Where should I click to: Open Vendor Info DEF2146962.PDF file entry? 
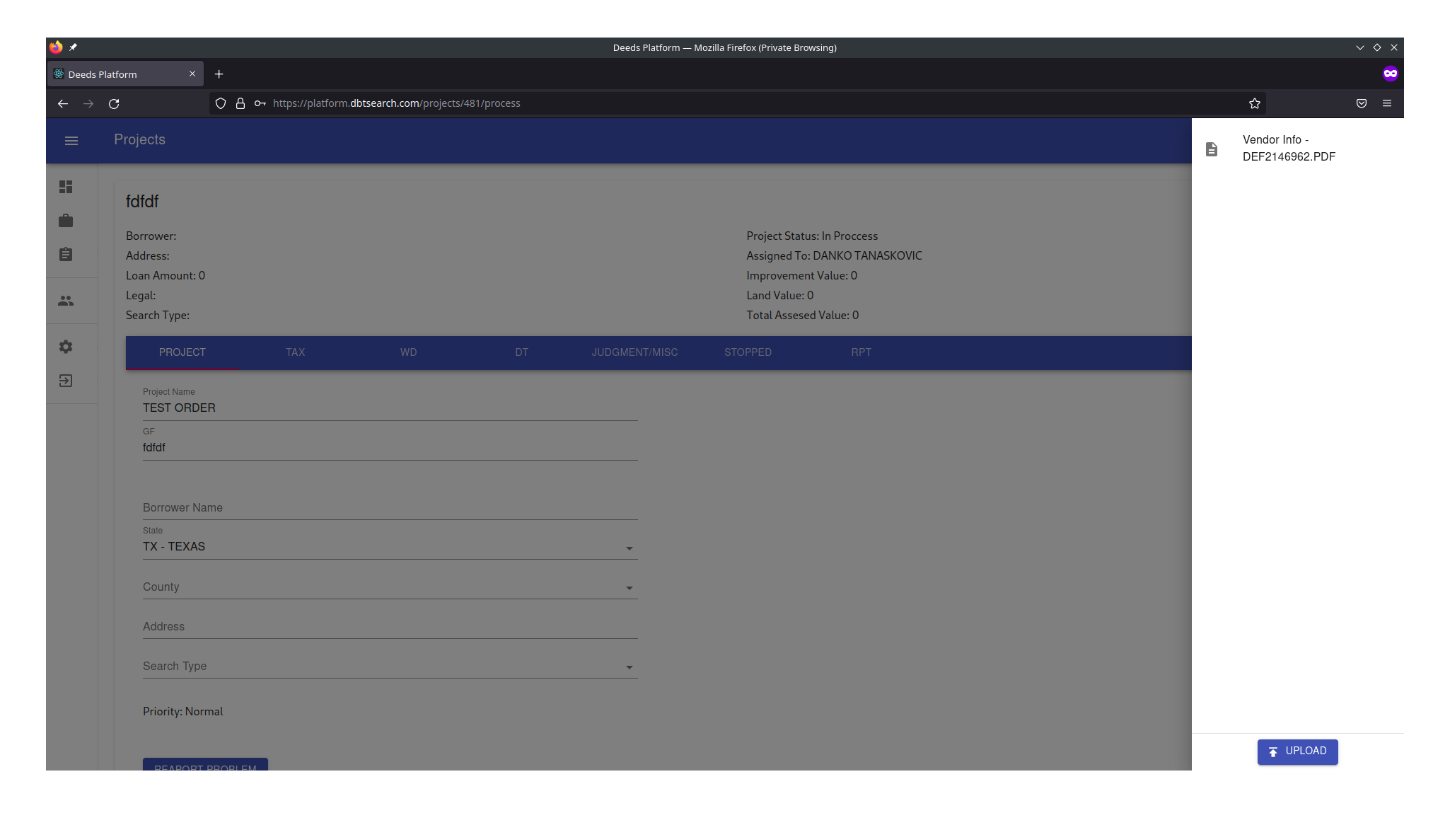click(1289, 149)
